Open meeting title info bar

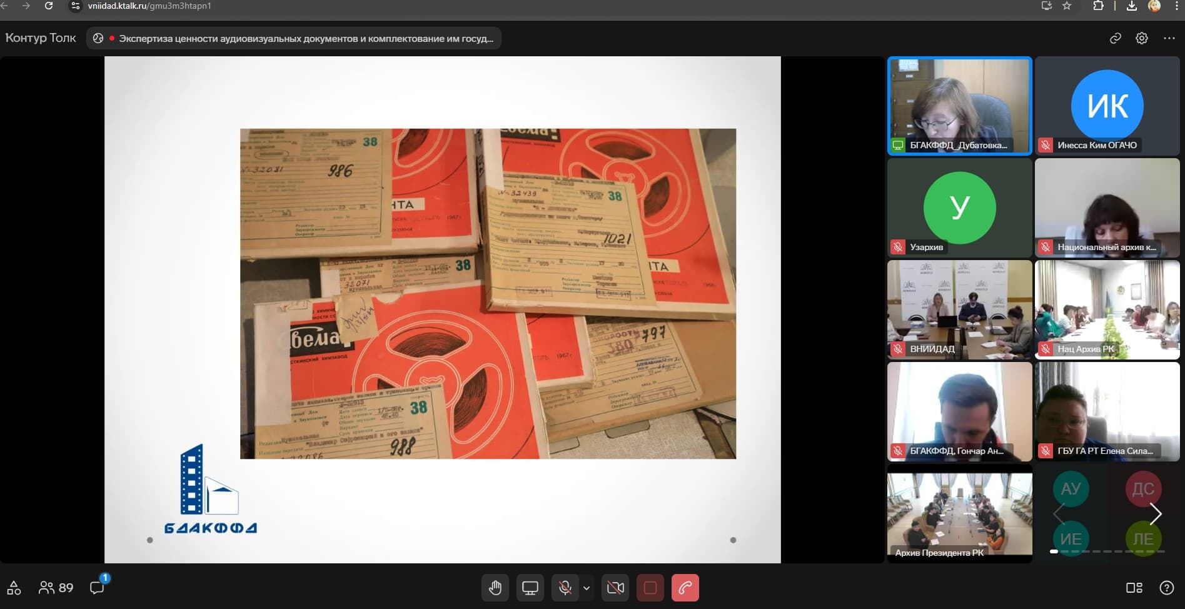tap(294, 38)
